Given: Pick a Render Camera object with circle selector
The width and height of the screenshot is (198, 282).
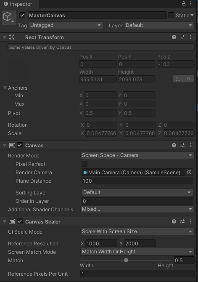Looking at the screenshot, I should click(x=189, y=172).
